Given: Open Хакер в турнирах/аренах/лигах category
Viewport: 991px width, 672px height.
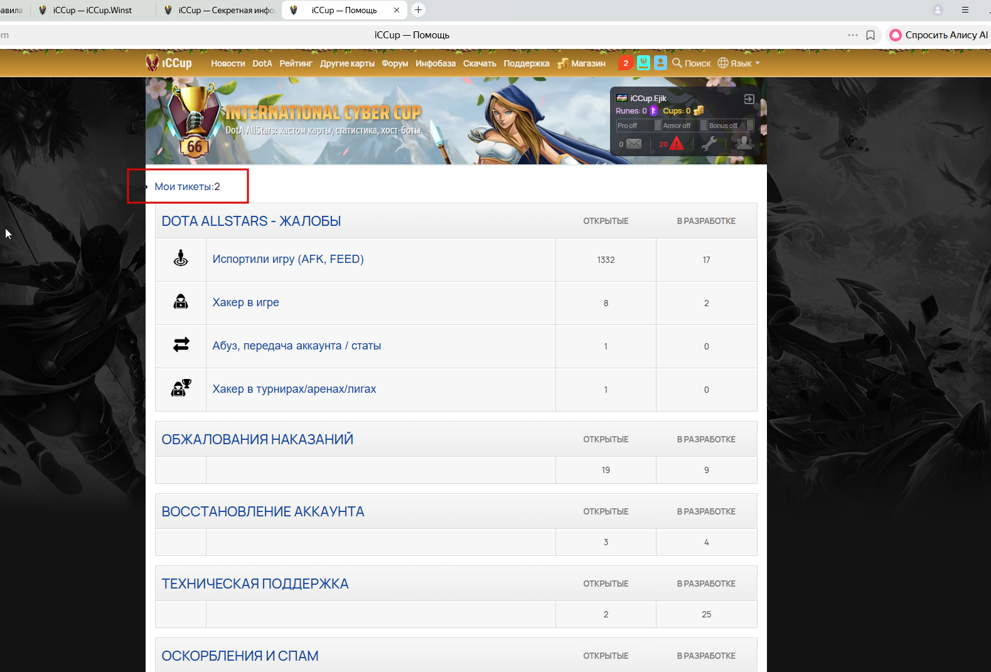Looking at the screenshot, I should (294, 389).
